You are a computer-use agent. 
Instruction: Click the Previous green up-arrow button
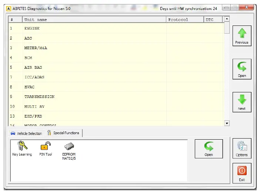pyautogui.click(x=242, y=36)
